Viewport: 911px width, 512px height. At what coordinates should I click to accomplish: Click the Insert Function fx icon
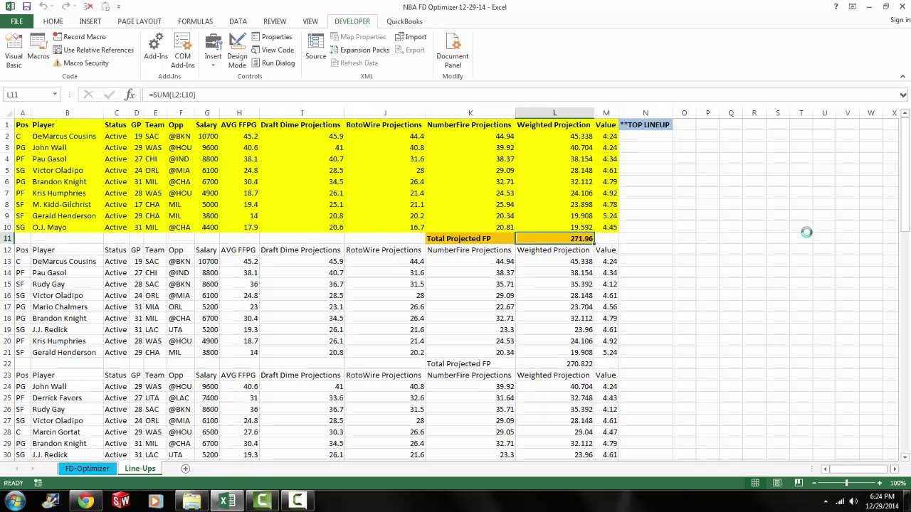coord(130,95)
